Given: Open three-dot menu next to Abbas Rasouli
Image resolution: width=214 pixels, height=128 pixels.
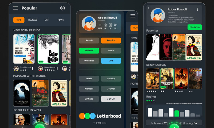Looking at the screenshot, I should (197, 9).
